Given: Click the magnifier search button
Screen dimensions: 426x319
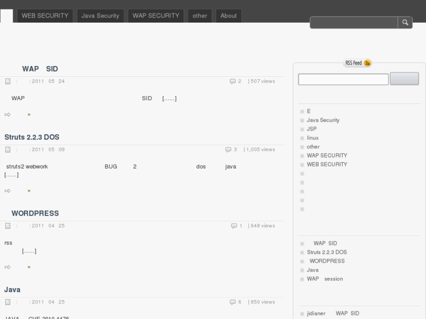Looking at the screenshot, I should point(405,22).
